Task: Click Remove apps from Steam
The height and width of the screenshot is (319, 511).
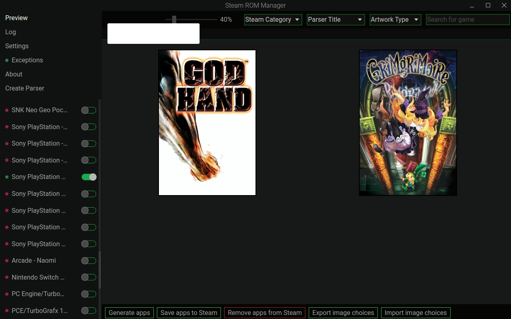Action: click(265, 313)
